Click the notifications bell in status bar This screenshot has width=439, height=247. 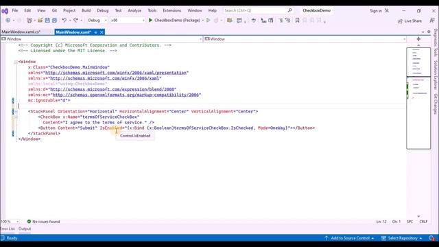[x=431, y=238]
